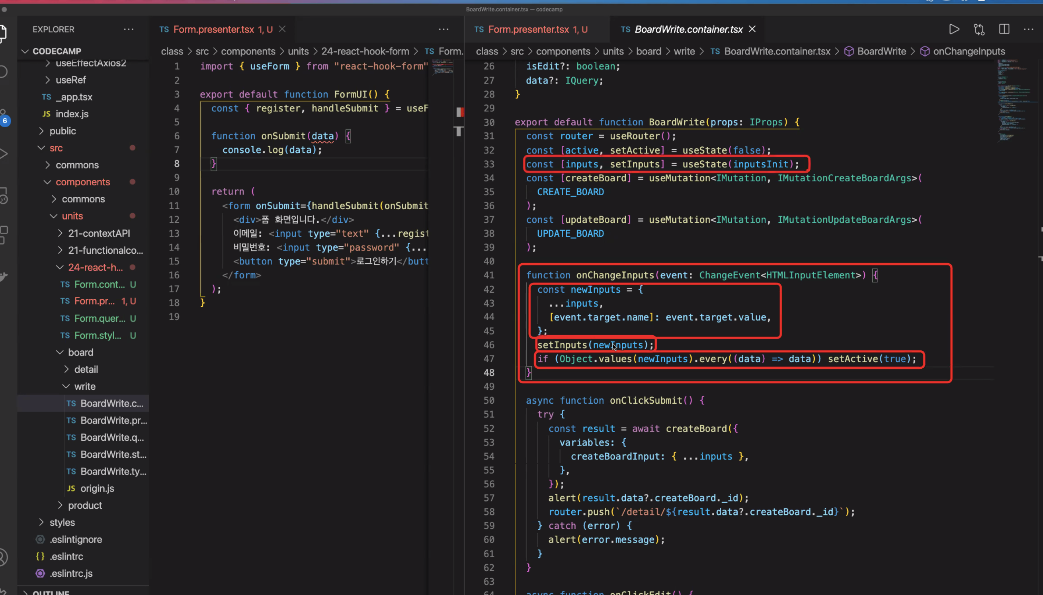Click the Run play button in editor toolbar
This screenshot has width=1043, height=595.
(954, 29)
